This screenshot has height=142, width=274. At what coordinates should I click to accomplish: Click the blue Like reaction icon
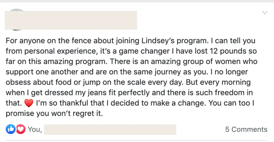(x=11, y=129)
